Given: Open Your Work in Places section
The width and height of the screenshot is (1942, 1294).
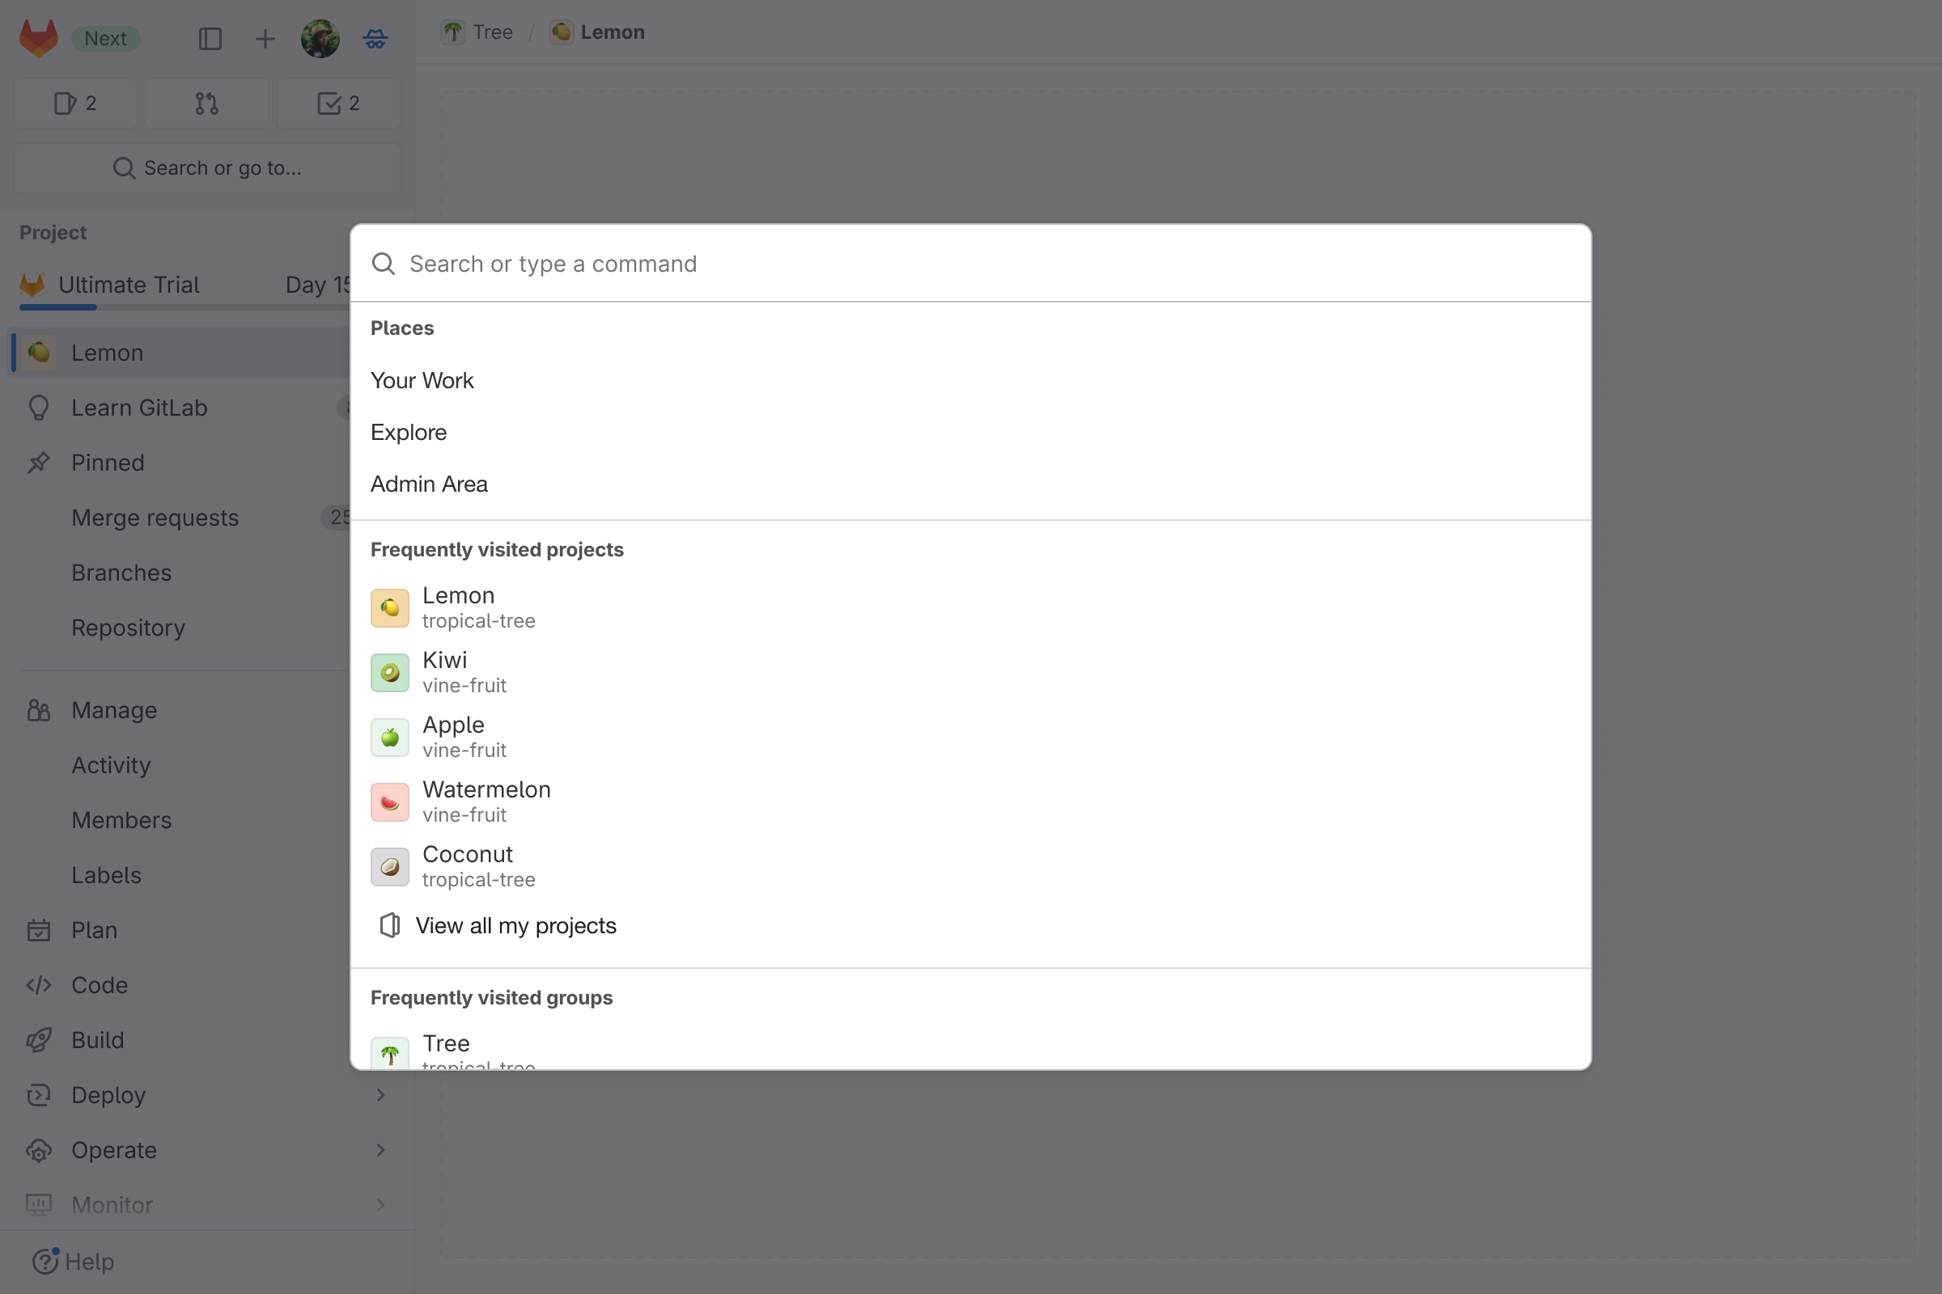Looking at the screenshot, I should coord(421,380).
